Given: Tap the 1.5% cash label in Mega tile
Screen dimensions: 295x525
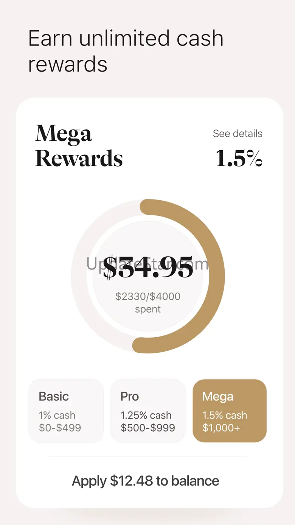Looking at the screenshot, I should click(225, 415).
